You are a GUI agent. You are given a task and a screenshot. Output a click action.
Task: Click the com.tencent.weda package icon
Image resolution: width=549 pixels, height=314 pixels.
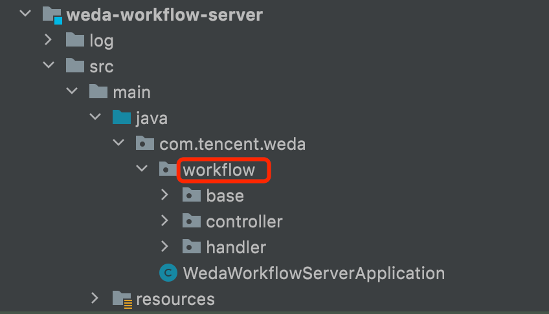pyautogui.click(x=145, y=143)
